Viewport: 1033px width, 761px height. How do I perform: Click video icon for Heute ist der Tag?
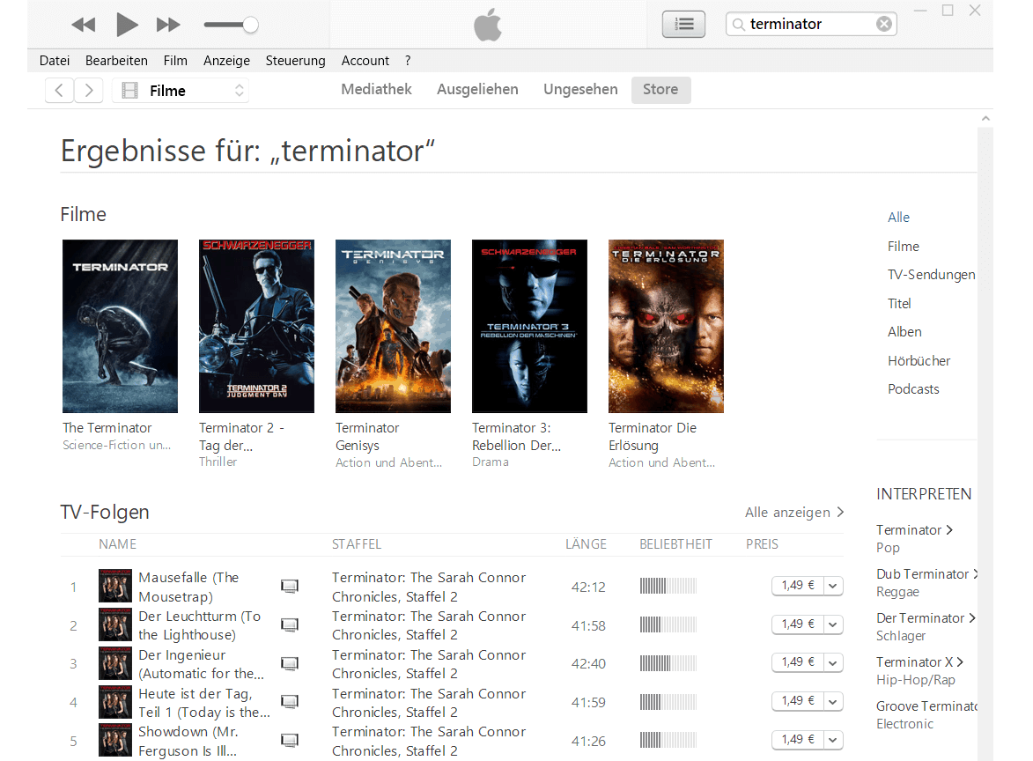pos(290,702)
